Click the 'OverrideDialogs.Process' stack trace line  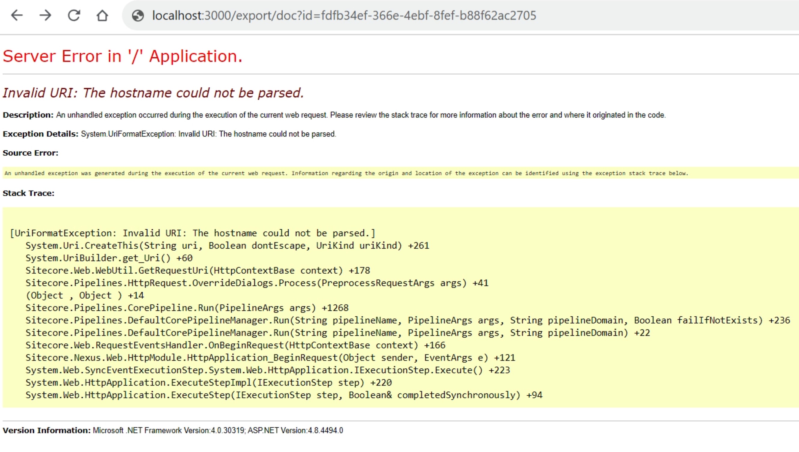click(x=257, y=283)
